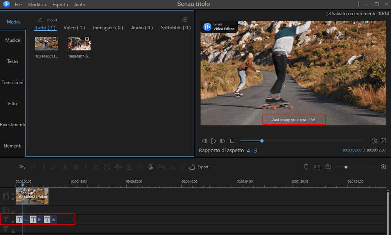Click the Delete (trash) icon
Screen dimensions: 391x235
click(x=75, y=167)
